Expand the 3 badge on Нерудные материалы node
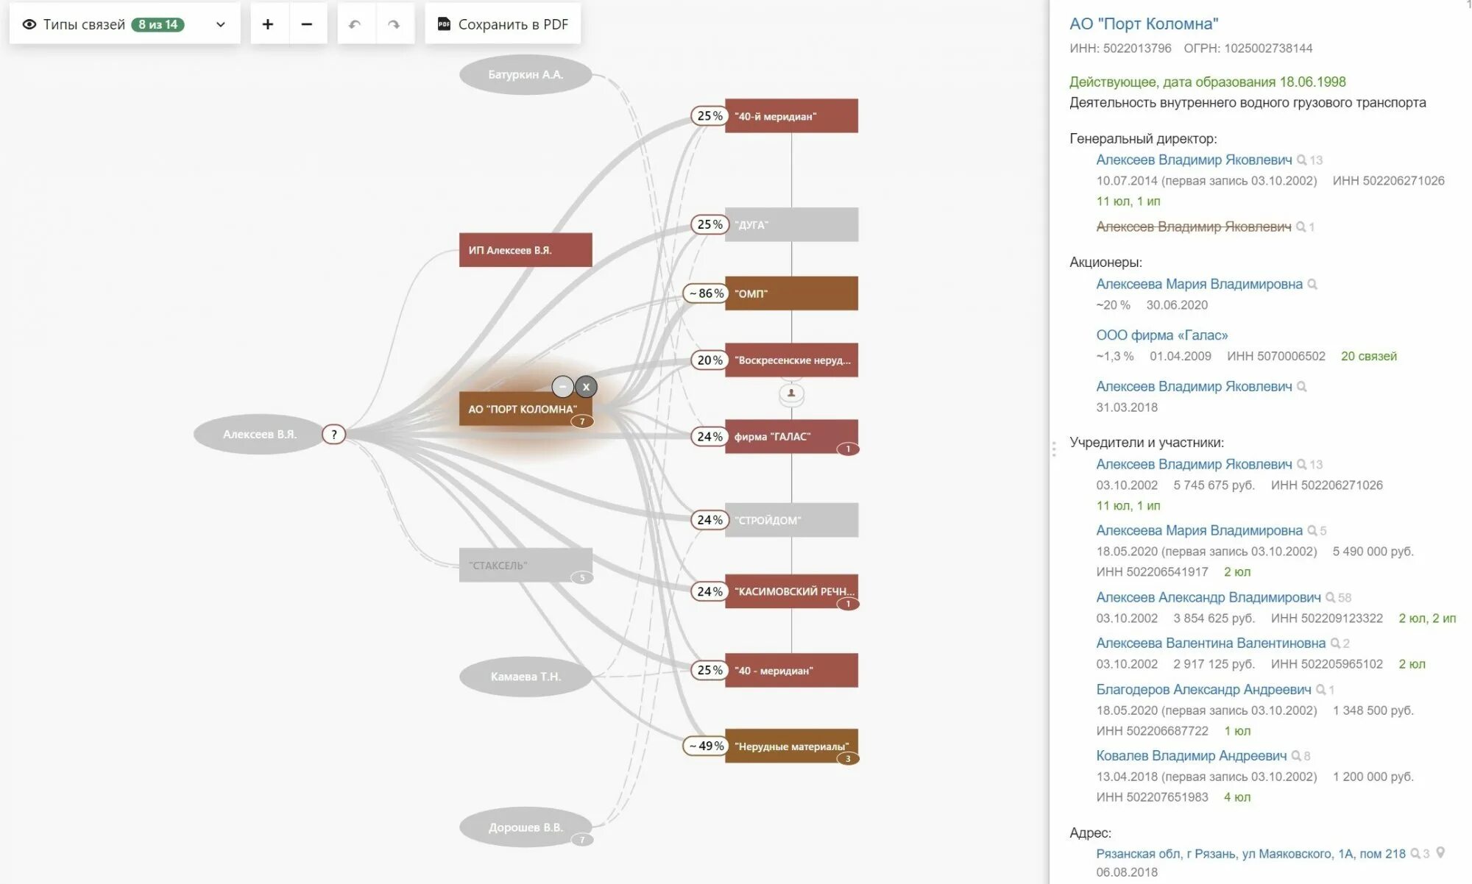Viewport: 1472px width, 884px height. pyautogui.click(x=848, y=759)
